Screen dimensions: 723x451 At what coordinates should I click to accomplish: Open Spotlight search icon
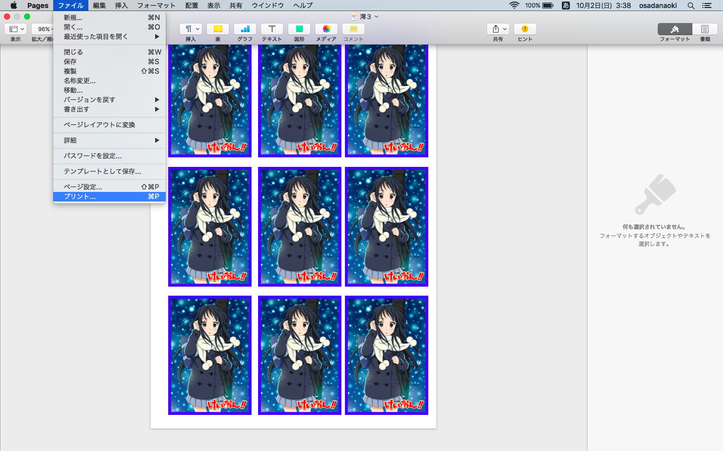tap(691, 6)
